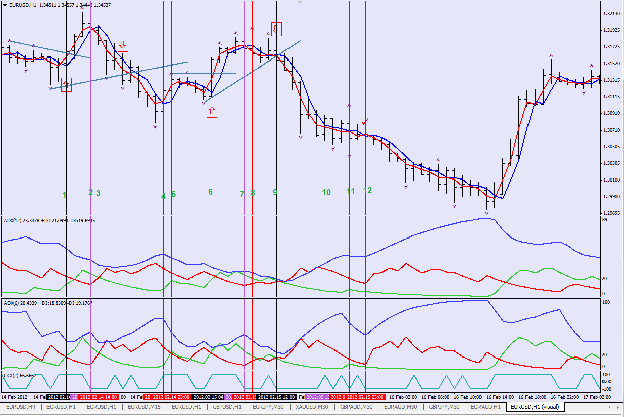Open the EURJPY,M30 chart tab
Image resolution: width=624 pixels, height=417 pixels.
click(269, 407)
